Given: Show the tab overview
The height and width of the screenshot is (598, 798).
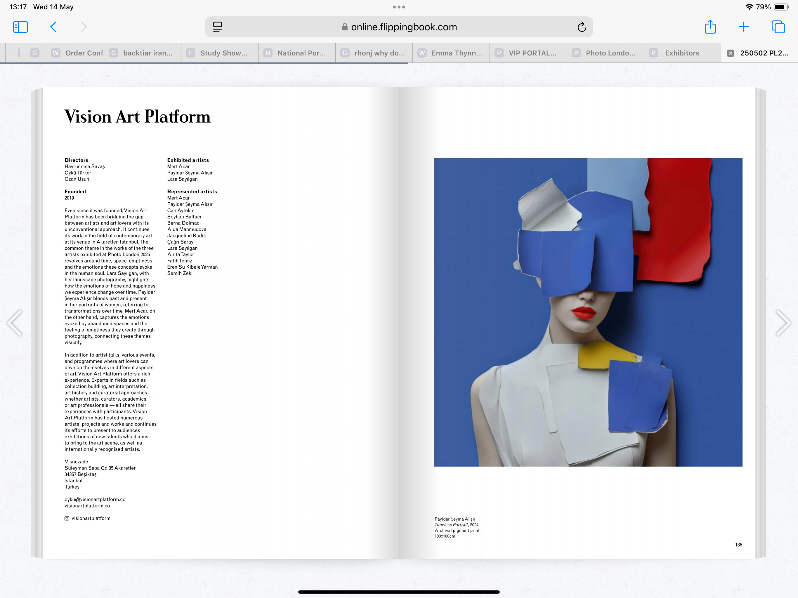Looking at the screenshot, I should click(x=778, y=27).
